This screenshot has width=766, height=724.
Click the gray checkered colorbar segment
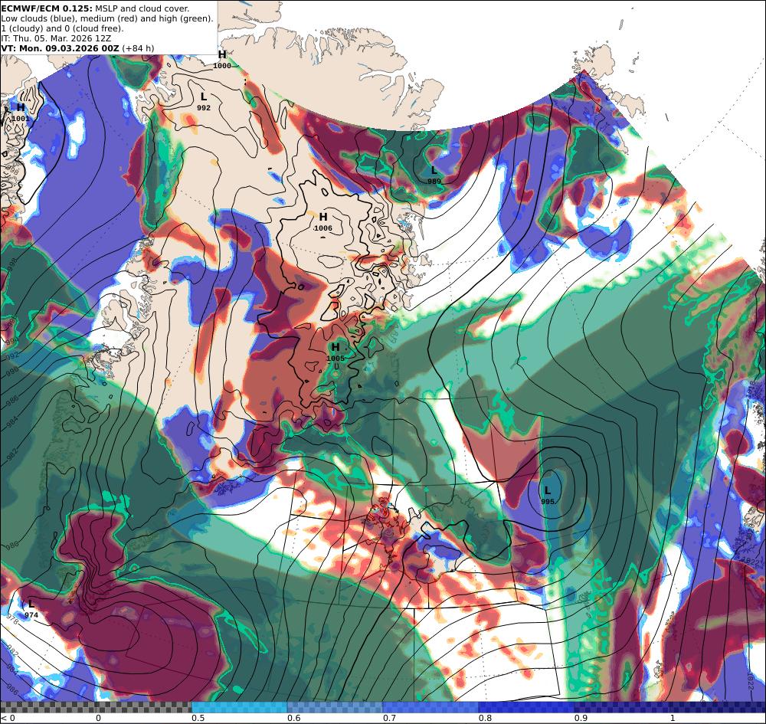click(x=96, y=707)
